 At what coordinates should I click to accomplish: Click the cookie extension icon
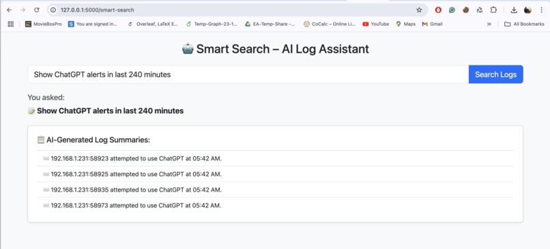tap(466, 10)
